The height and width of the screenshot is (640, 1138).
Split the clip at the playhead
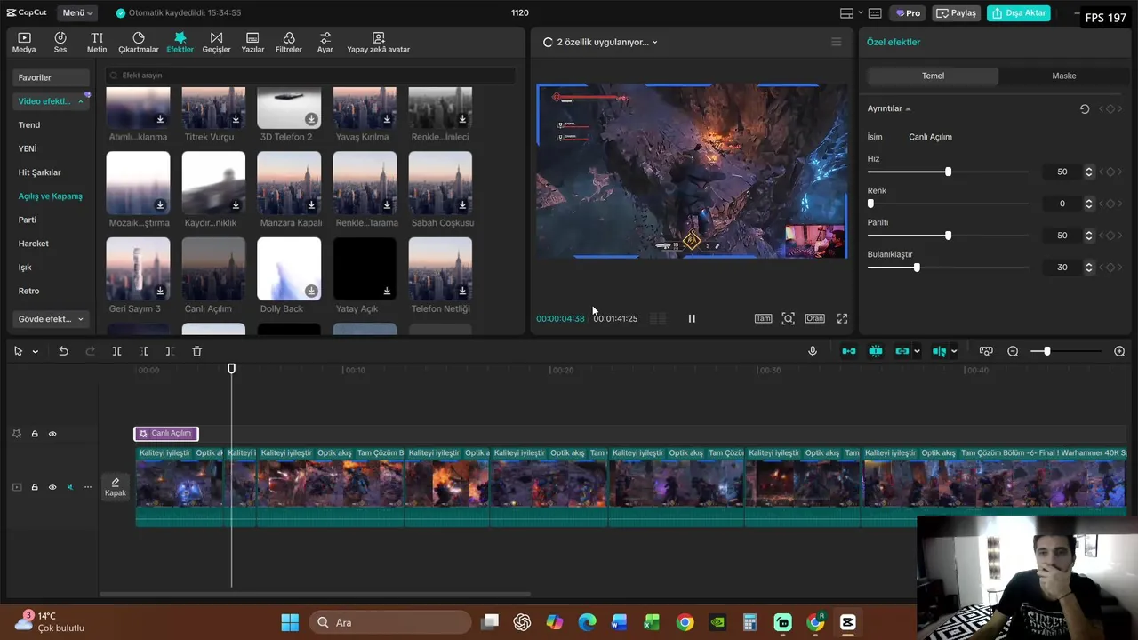(116, 351)
